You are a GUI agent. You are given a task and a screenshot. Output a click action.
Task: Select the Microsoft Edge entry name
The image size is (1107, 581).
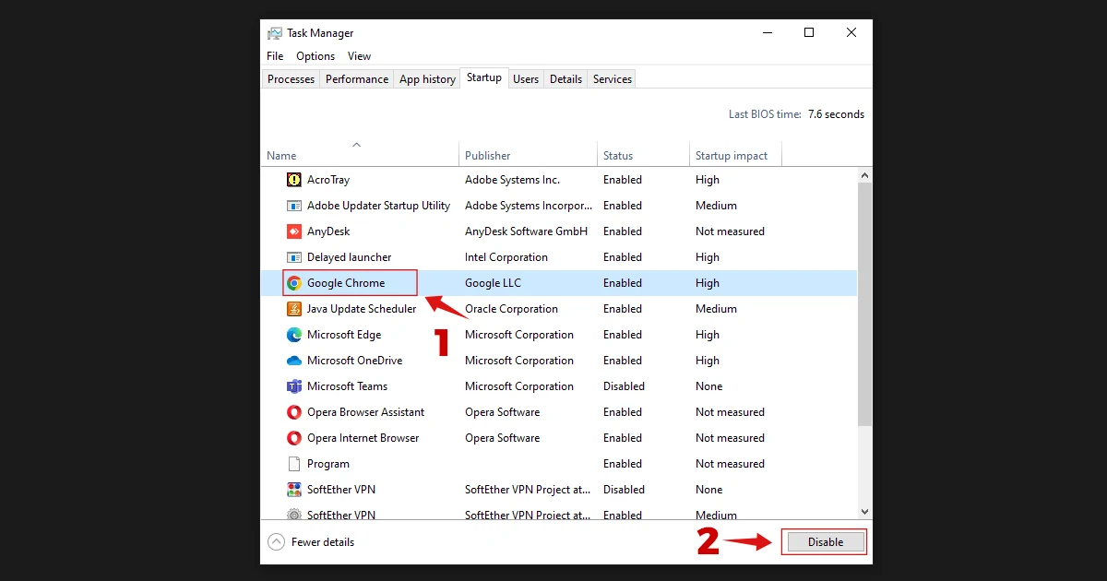click(344, 335)
